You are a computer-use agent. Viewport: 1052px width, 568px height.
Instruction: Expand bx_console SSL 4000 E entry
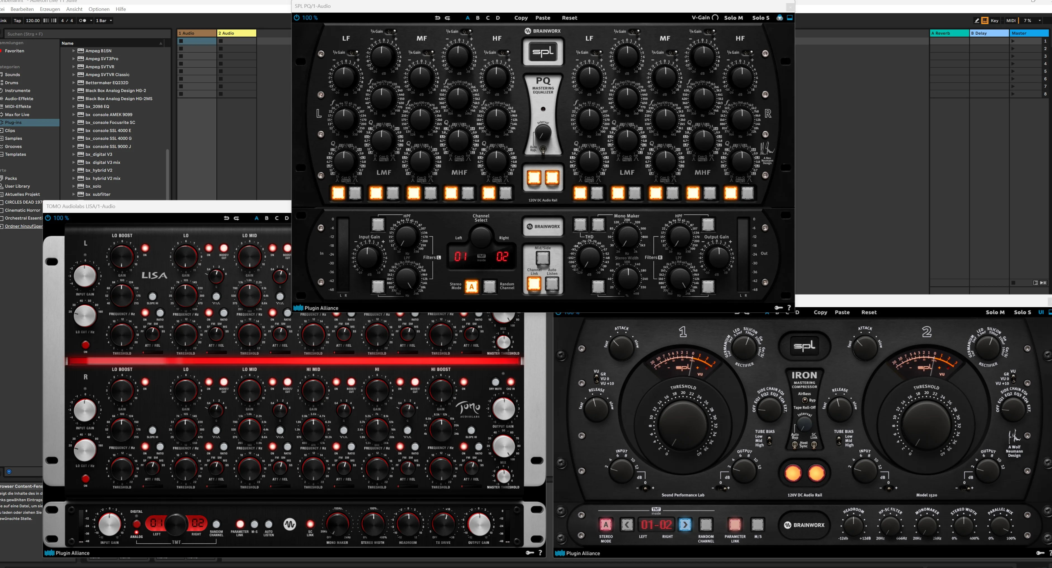pyautogui.click(x=74, y=130)
